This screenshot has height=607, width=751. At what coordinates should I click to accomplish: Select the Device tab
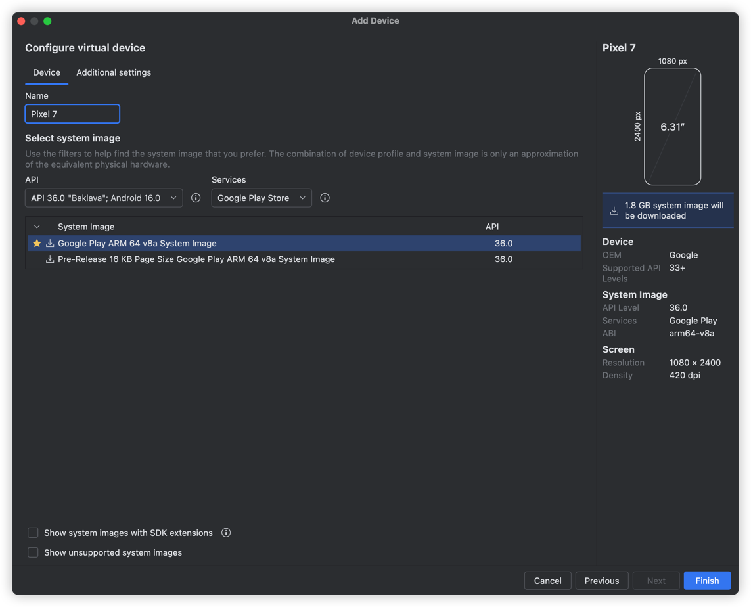(x=47, y=72)
